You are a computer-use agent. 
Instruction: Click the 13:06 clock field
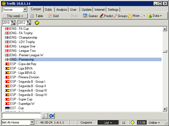(141, 122)
